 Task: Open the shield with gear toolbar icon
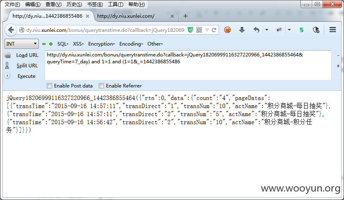[x=316, y=30]
